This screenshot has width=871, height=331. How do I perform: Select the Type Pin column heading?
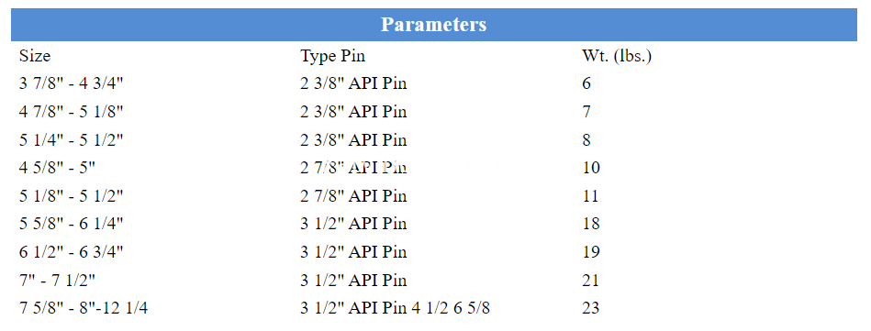click(x=333, y=56)
